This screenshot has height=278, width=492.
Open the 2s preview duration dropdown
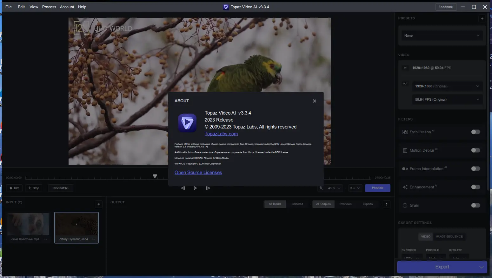tap(355, 188)
